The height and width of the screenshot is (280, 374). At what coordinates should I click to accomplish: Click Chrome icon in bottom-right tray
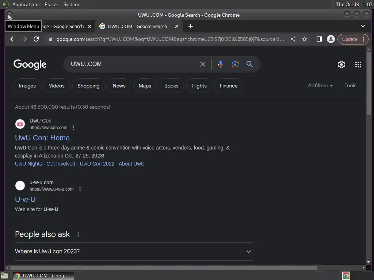[346, 276]
